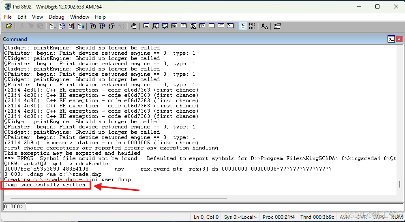Image resolution: width=405 pixels, height=222 pixels.
Task: Click the Paste clipboard toolbar icon
Action: pyautogui.click(x=40, y=26)
